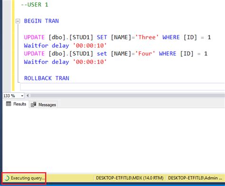This screenshot has width=225, height=186.
Task: Click the server name DESKTOP-ETFITL8\MDX (14.0 RTM)
Action: point(130,178)
